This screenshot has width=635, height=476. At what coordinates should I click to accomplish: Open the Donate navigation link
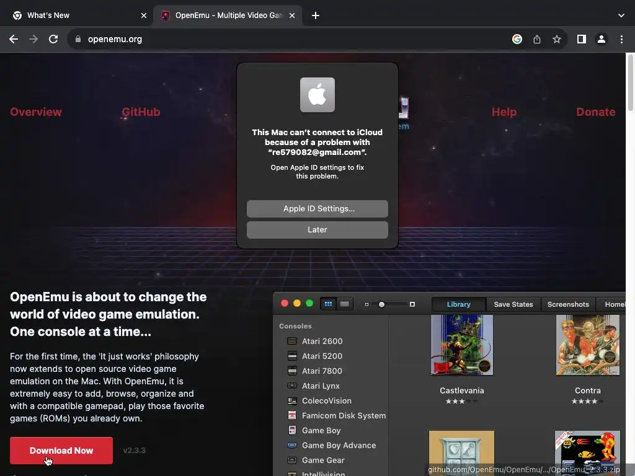click(596, 112)
